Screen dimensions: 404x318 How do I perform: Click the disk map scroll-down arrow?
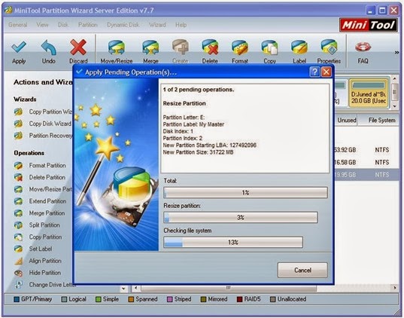tap(395, 106)
